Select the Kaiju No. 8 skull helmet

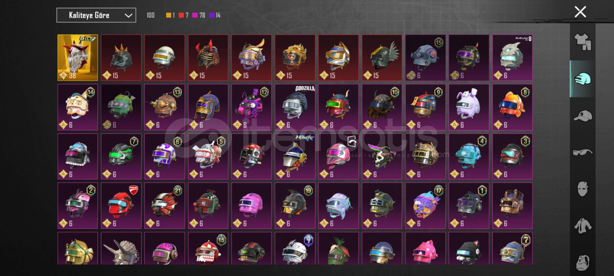click(x=512, y=58)
